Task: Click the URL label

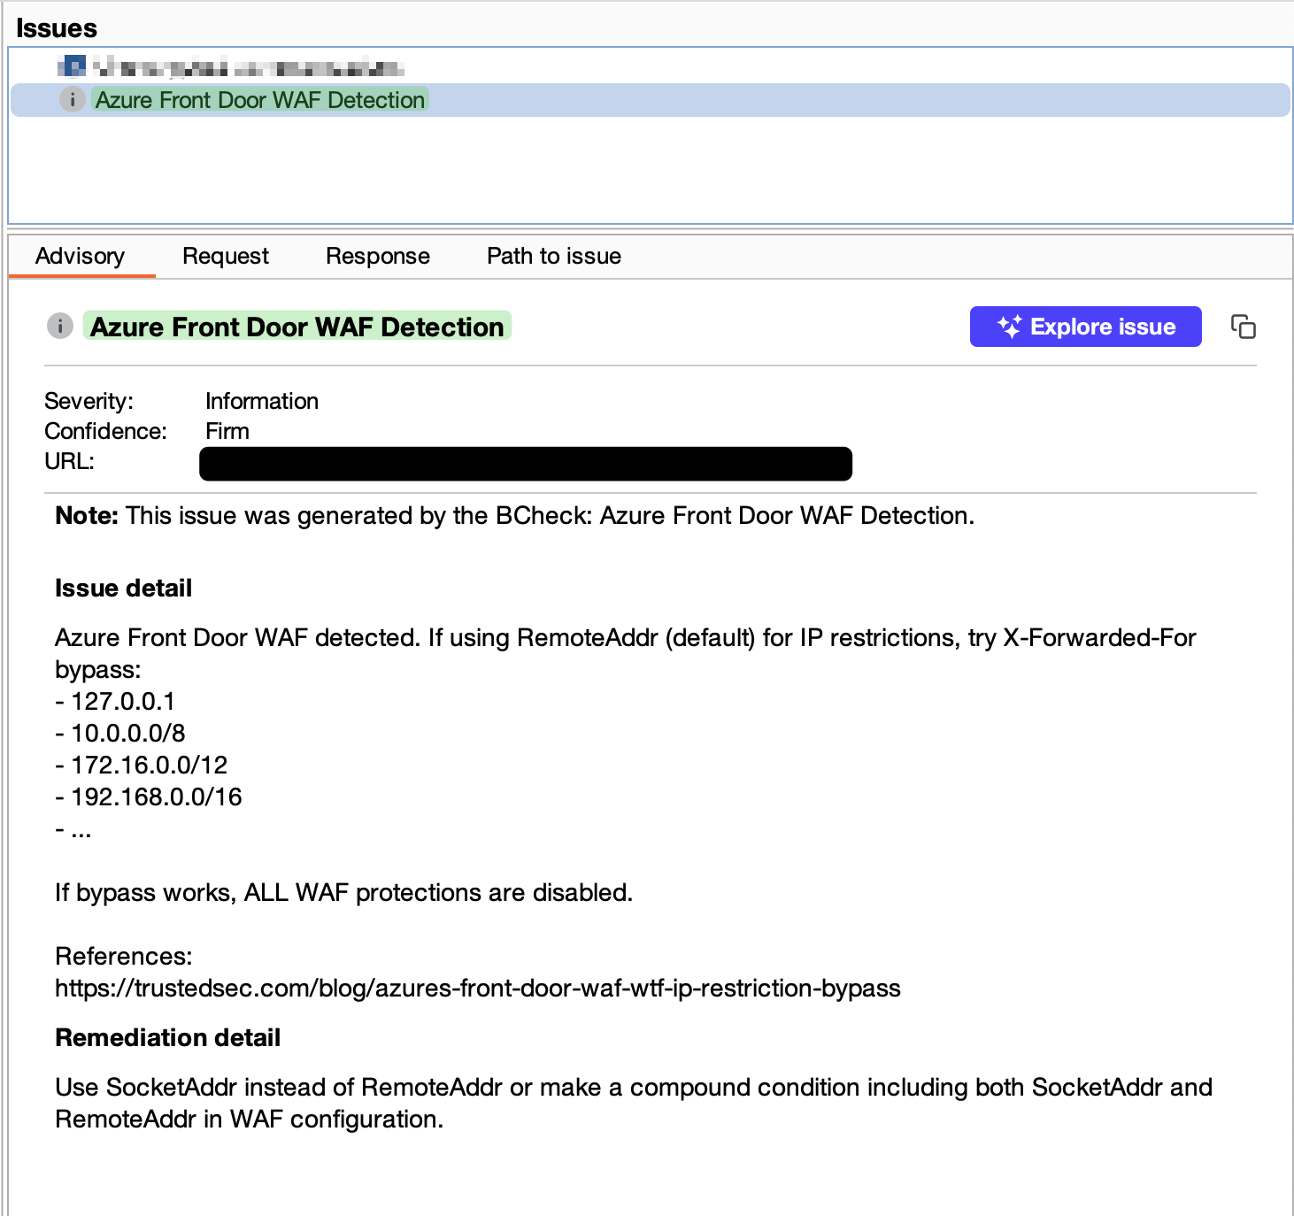Action: pyautogui.click(x=69, y=461)
